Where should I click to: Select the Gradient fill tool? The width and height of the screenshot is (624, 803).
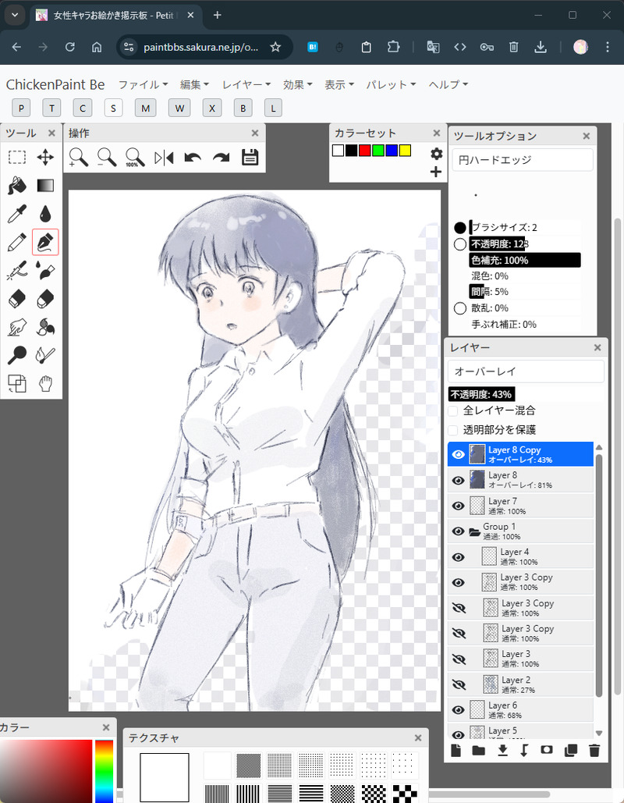click(45, 186)
